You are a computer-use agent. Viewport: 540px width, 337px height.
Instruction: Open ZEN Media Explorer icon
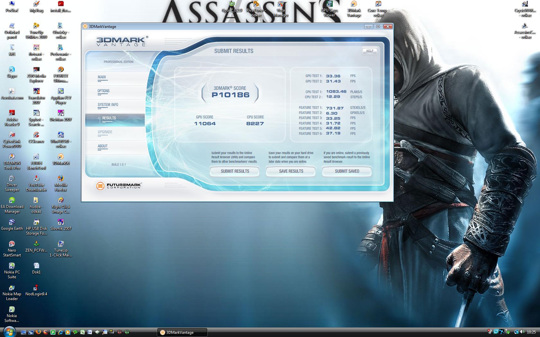point(36,74)
